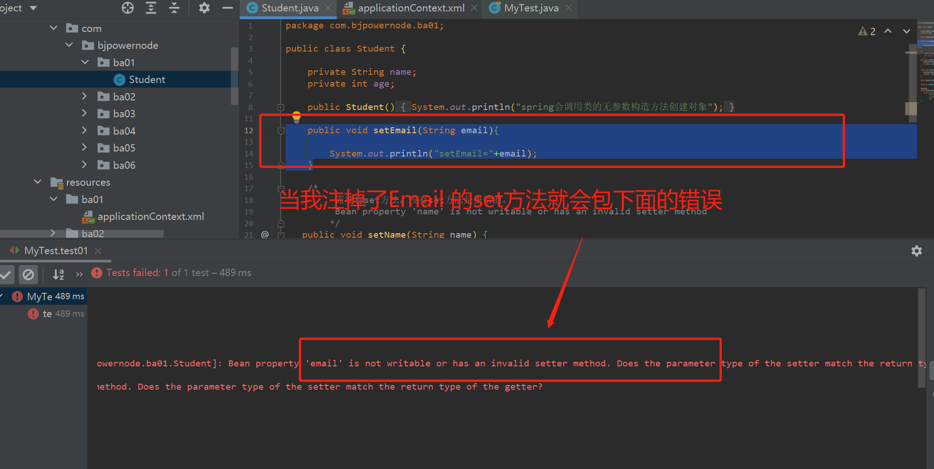Hide the Project panel with minus icon
This screenshot has height=469, width=934.
click(228, 8)
